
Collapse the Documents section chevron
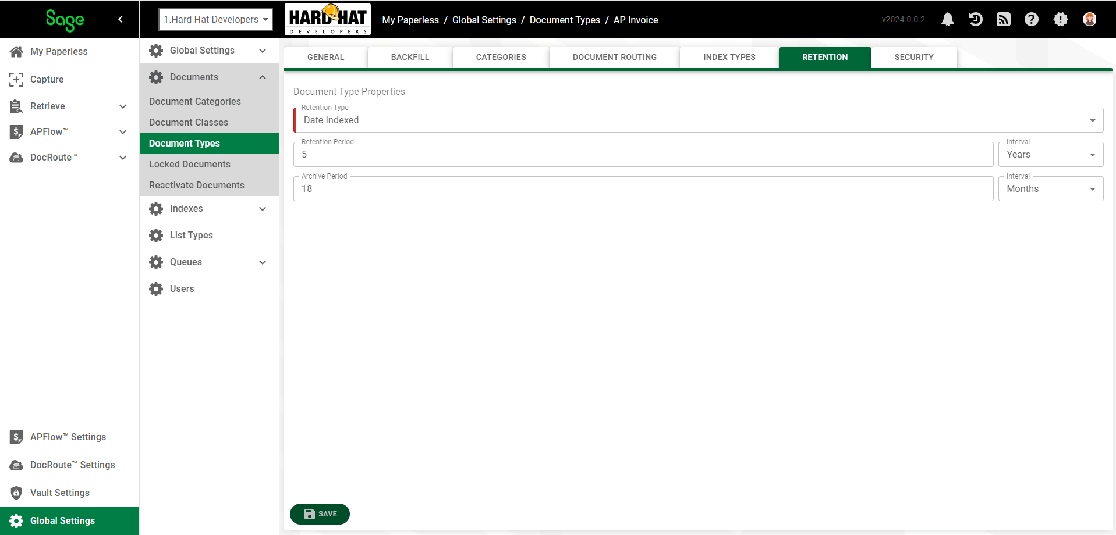click(x=263, y=77)
